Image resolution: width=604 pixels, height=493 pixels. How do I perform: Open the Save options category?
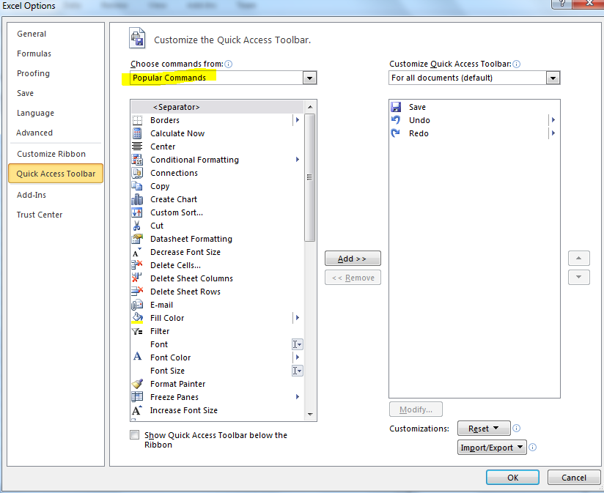pyautogui.click(x=25, y=93)
